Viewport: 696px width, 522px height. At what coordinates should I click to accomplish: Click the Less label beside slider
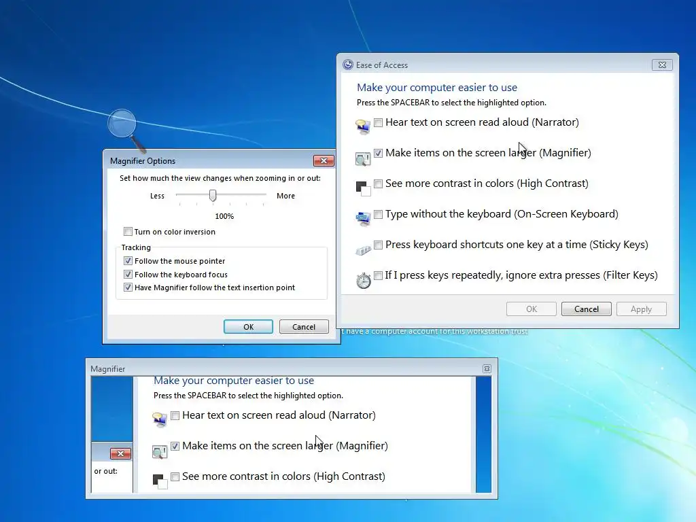tap(157, 196)
